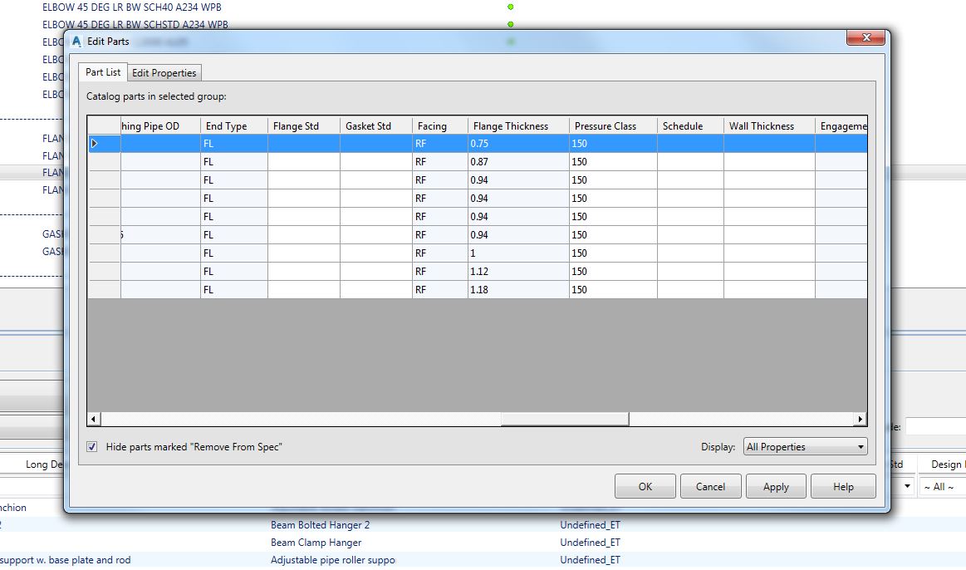Click the input field at right edge behind dialog

point(935,426)
